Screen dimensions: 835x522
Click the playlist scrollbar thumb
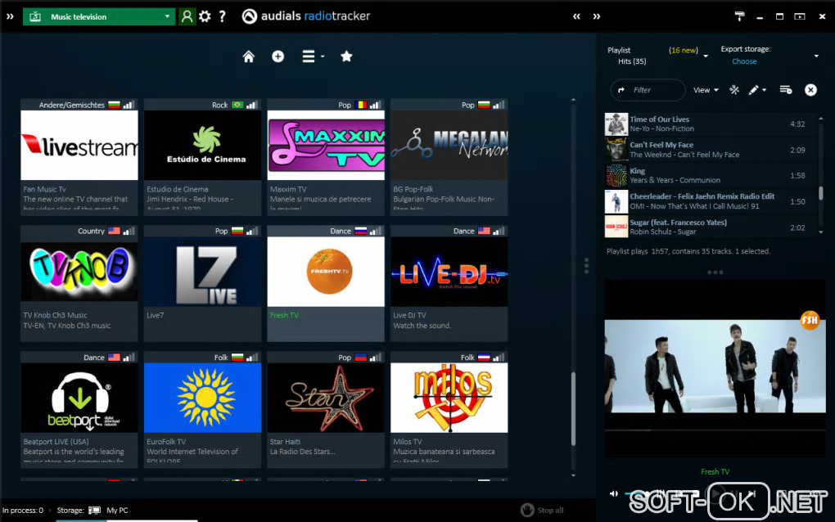[820, 193]
